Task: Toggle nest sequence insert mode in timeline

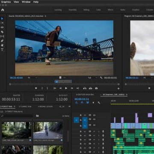Action: pos(77,103)
